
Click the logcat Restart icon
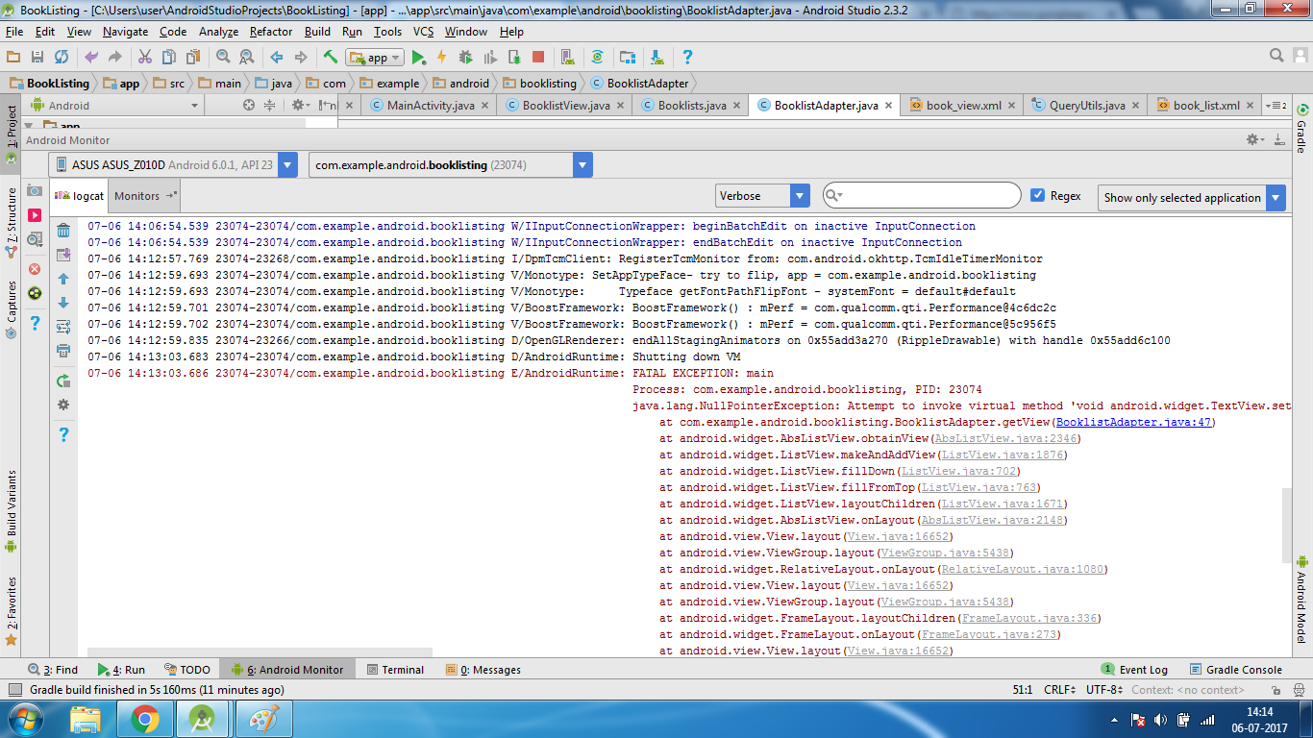[63, 381]
